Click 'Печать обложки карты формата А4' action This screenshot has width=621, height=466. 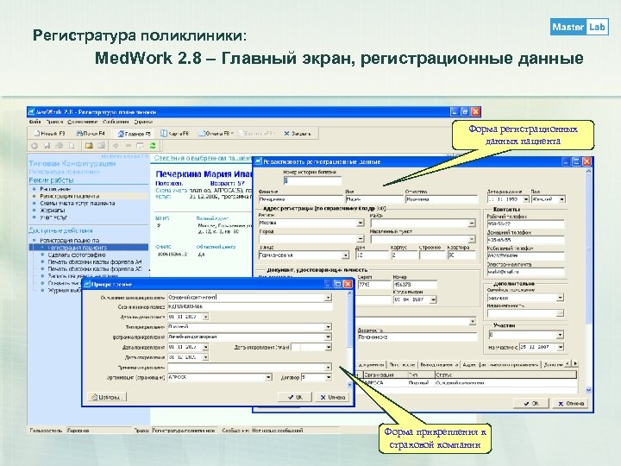(x=95, y=262)
